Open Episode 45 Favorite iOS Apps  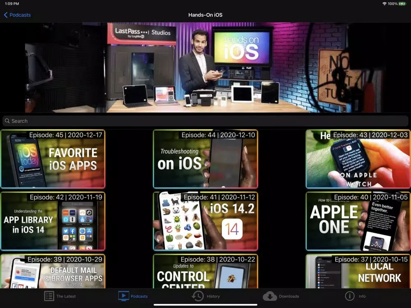point(53,159)
